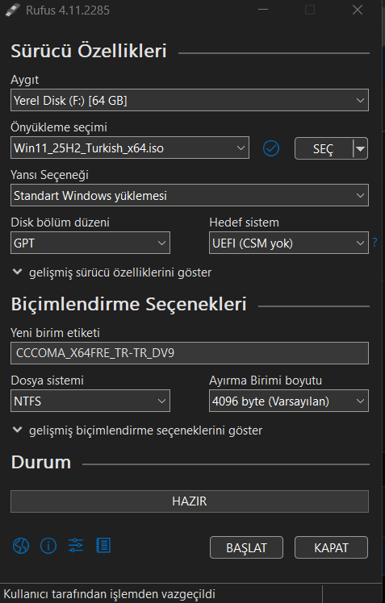Open the Disk bölüm düzeni GPT dropdown
The height and width of the screenshot is (603, 385).
point(90,243)
